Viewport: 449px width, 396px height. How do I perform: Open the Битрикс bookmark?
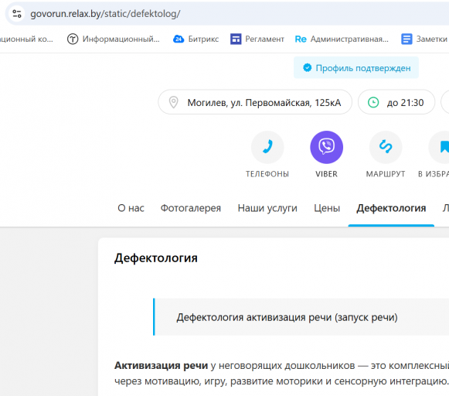(196, 39)
